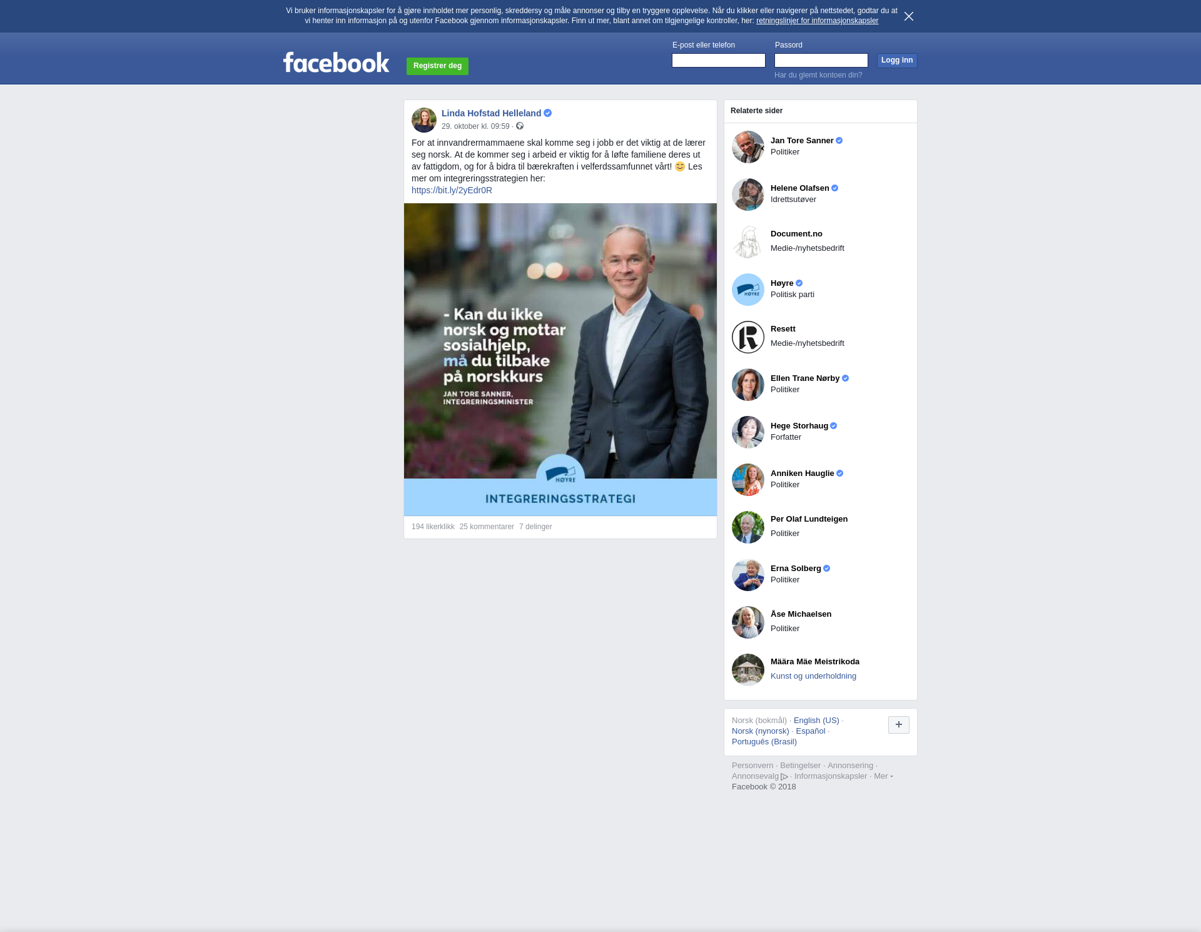The width and height of the screenshot is (1201, 932).
Task: Open the Integreringsstrategi post image
Action: pos(560,360)
